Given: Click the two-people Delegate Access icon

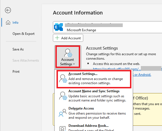Looking at the screenshot, I should [63, 113].
